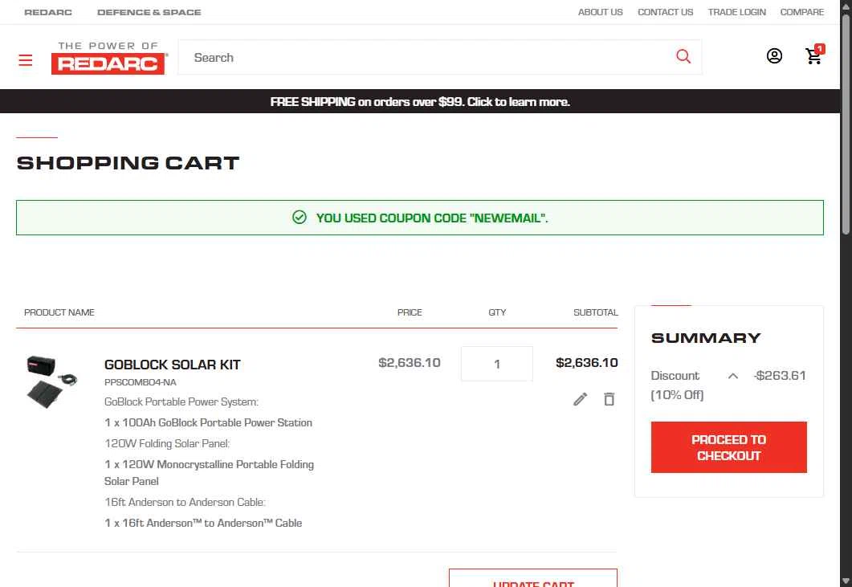Screen dimensions: 852x587
Task: Click the green coupon success checkmark
Action: coord(300,218)
